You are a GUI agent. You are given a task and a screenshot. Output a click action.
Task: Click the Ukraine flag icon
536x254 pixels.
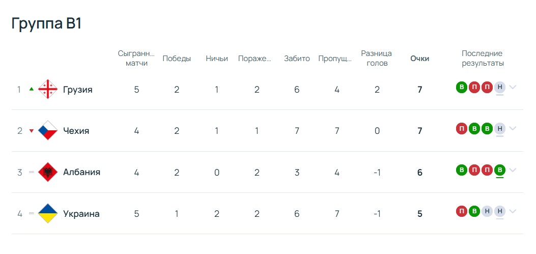[48, 213]
